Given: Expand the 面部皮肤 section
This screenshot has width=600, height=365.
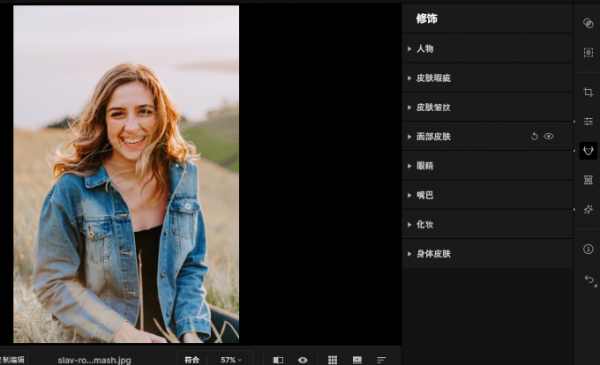Looking at the screenshot, I should tap(487, 137).
